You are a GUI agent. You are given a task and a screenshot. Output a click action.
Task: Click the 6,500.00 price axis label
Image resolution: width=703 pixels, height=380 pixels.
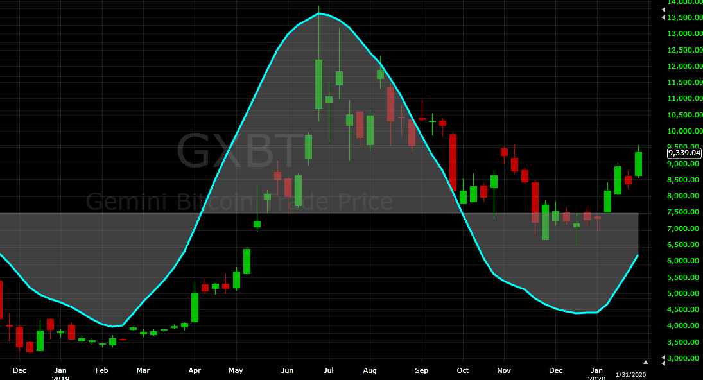pyautogui.click(x=683, y=245)
